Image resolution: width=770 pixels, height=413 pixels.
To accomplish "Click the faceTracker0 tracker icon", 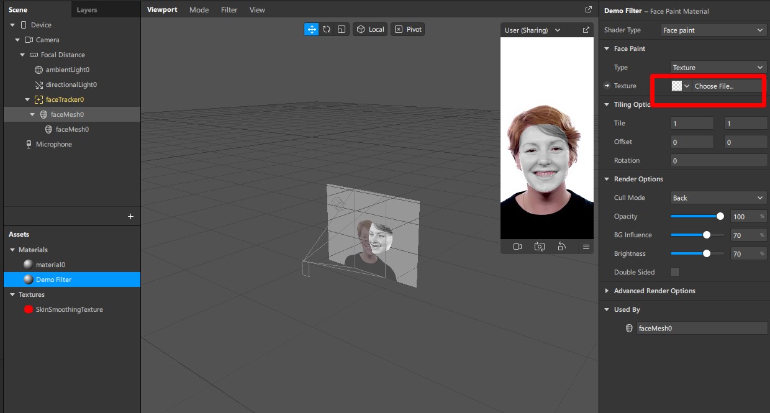I will 38,99.
